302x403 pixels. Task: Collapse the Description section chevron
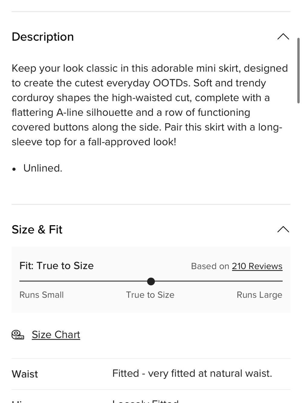(283, 37)
